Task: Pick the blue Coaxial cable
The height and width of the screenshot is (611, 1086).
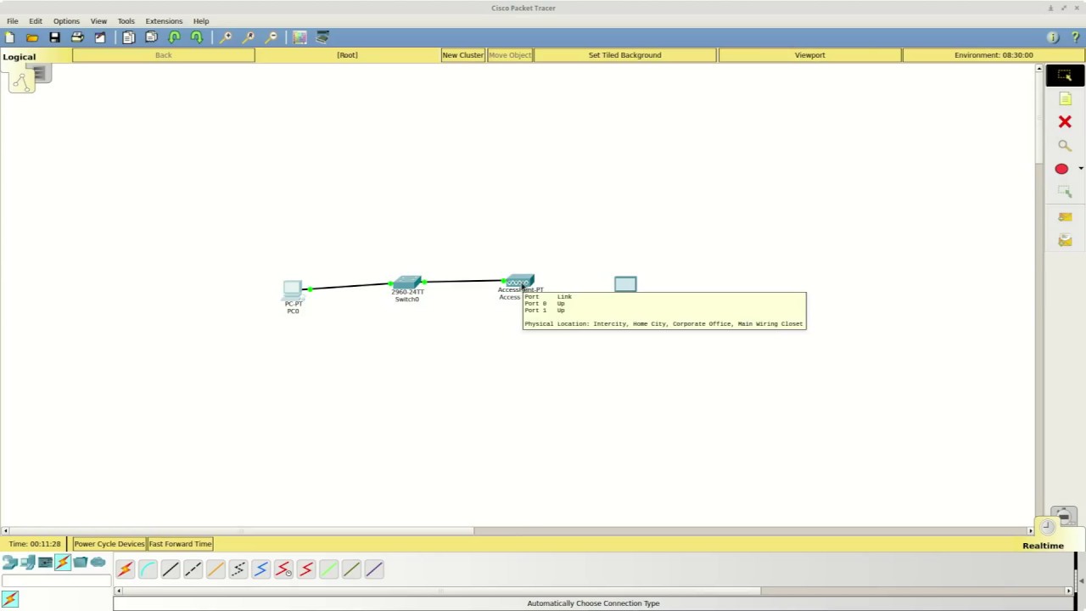Action: click(260, 569)
